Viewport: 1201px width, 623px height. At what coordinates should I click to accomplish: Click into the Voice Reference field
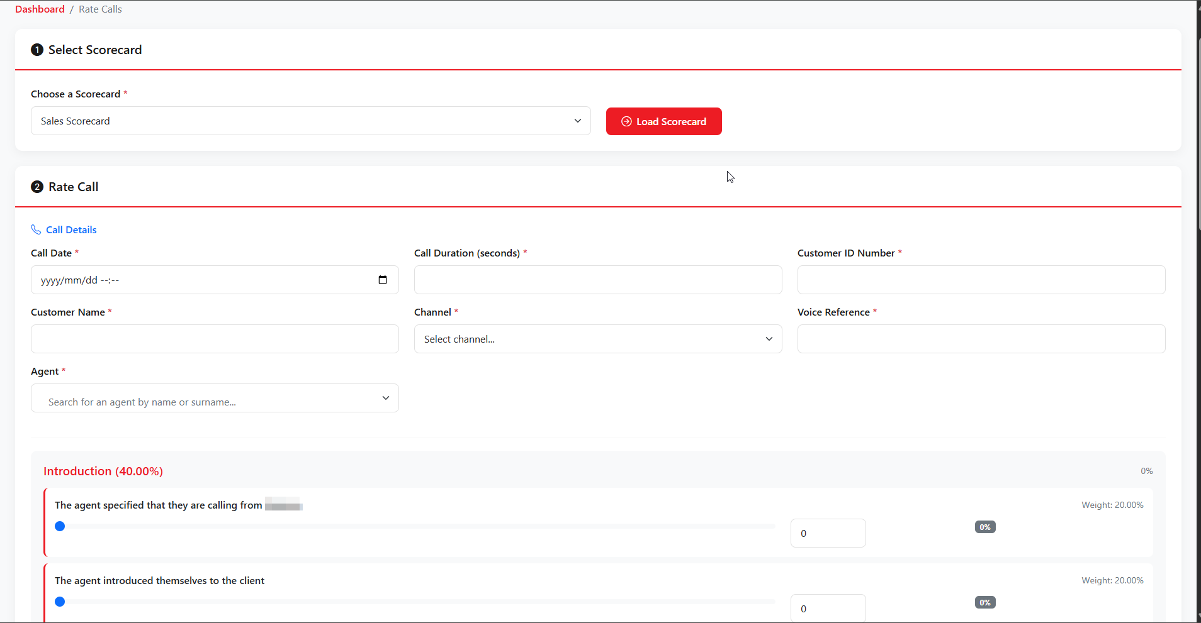981,339
